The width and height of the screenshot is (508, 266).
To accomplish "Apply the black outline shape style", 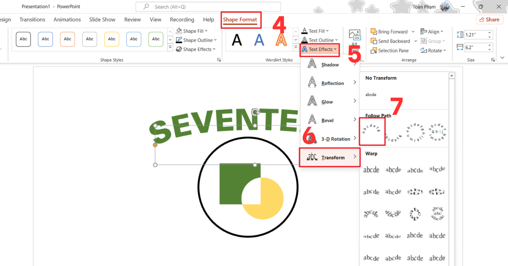I will pos(23,39).
